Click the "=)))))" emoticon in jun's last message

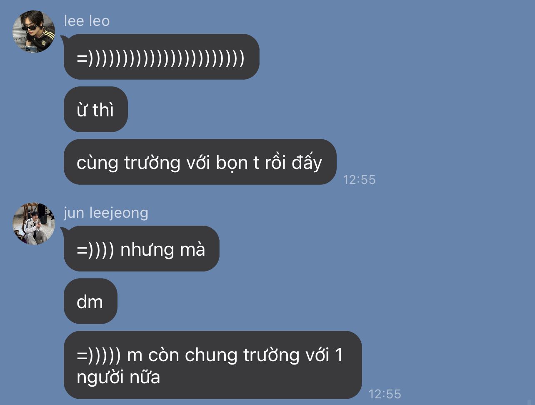coord(99,355)
